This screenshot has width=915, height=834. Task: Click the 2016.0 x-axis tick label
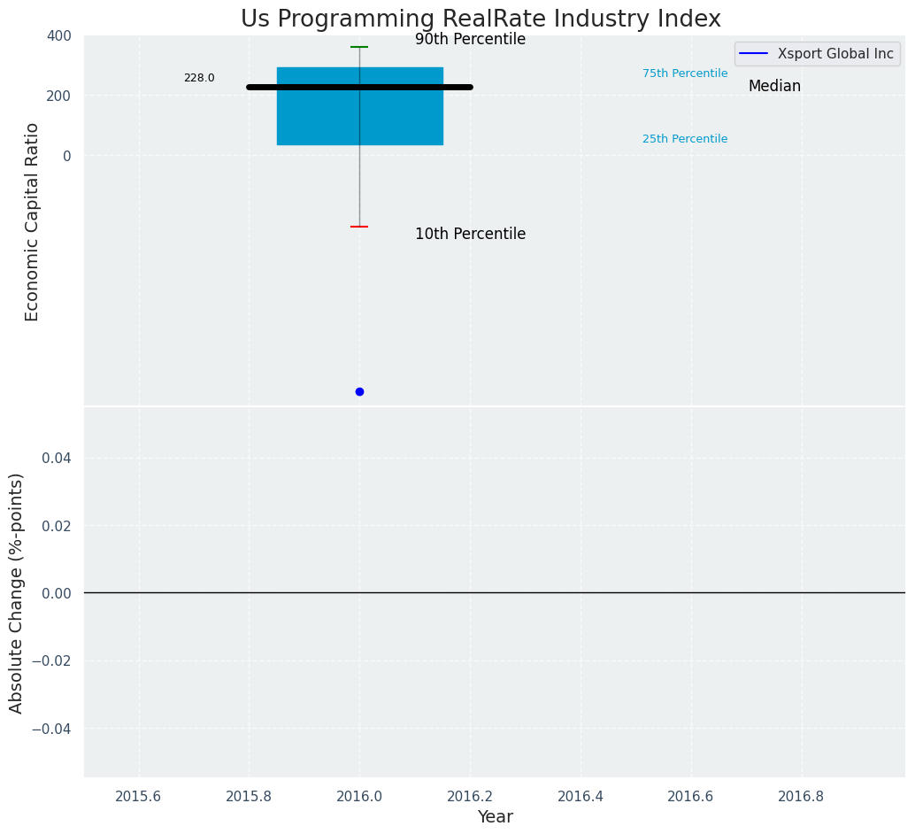point(359,796)
